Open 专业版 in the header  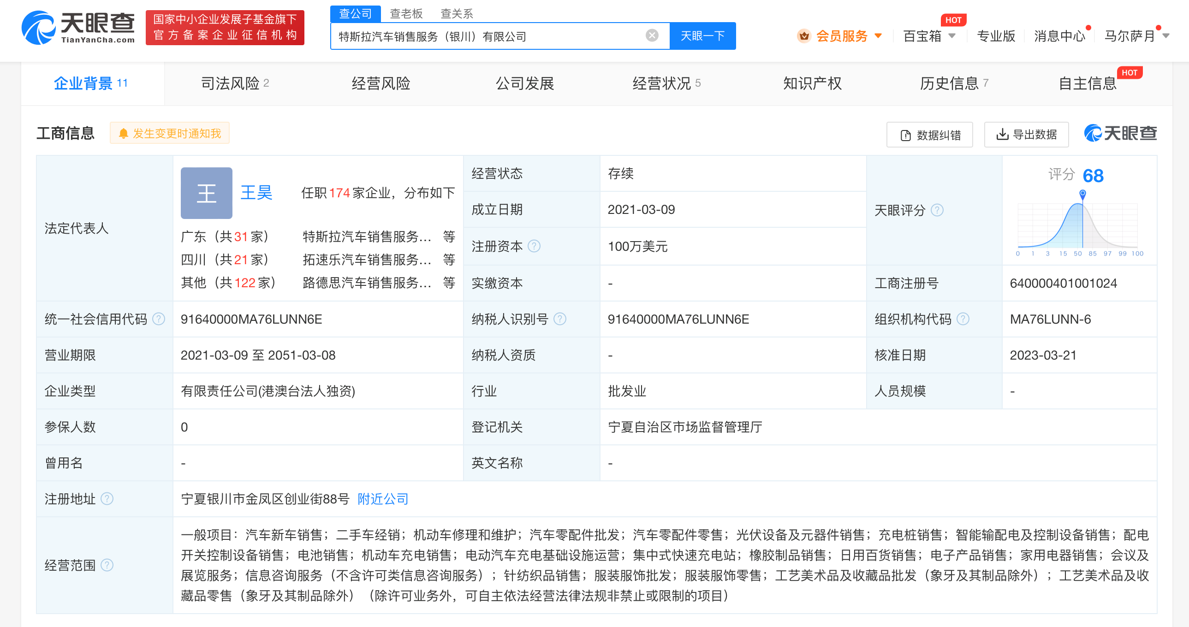click(996, 36)
